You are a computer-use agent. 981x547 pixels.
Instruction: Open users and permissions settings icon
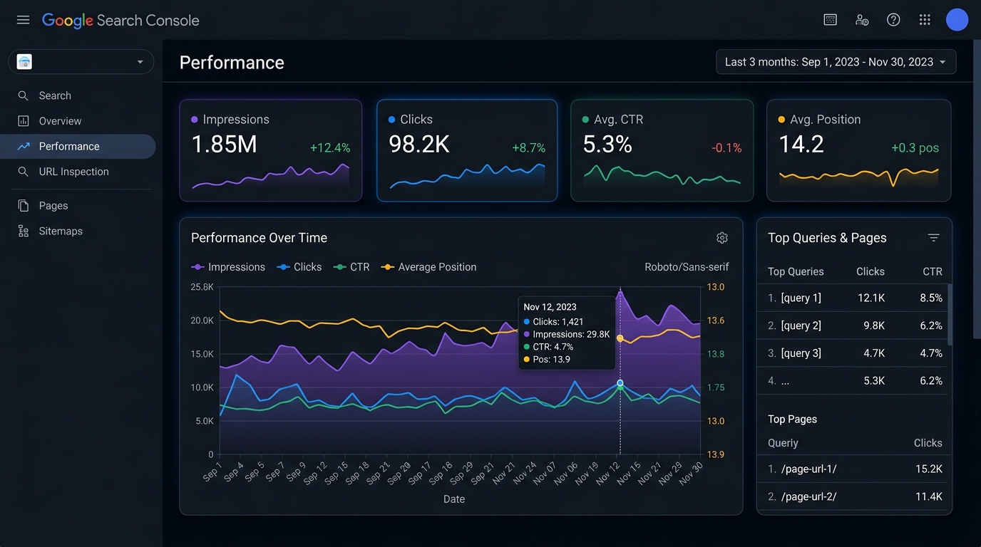click(x=862, y=20)
